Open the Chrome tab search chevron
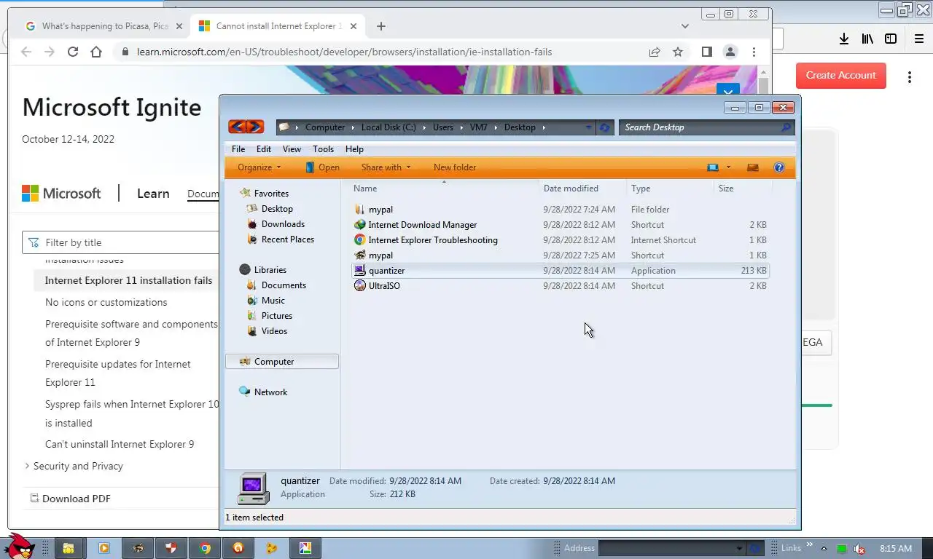The height and width of the screenshot is (559, 933). tap(685, 26)
